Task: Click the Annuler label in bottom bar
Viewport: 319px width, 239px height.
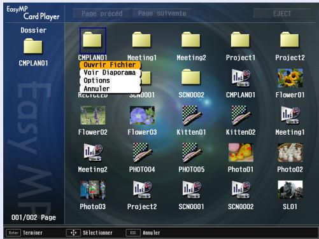Action: (x=152, y=233)
